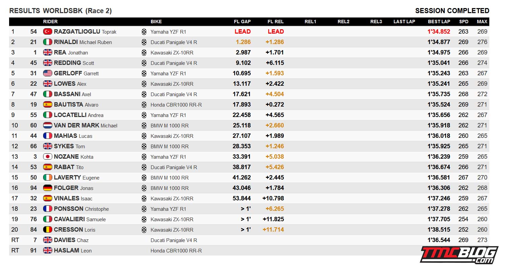This screenshot has width=523, height=275.
Task: Click best lap time 1'34.877
Action: [439, 42]
